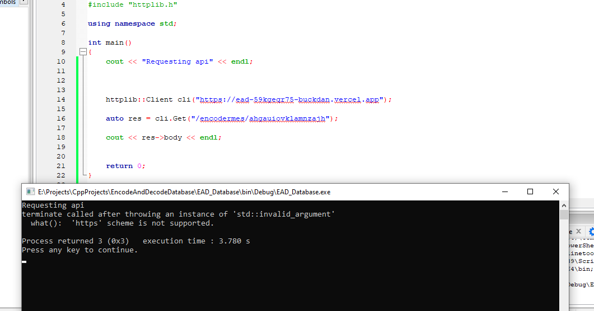Click the console scrollbar up arrow

[x=564, y=205]
